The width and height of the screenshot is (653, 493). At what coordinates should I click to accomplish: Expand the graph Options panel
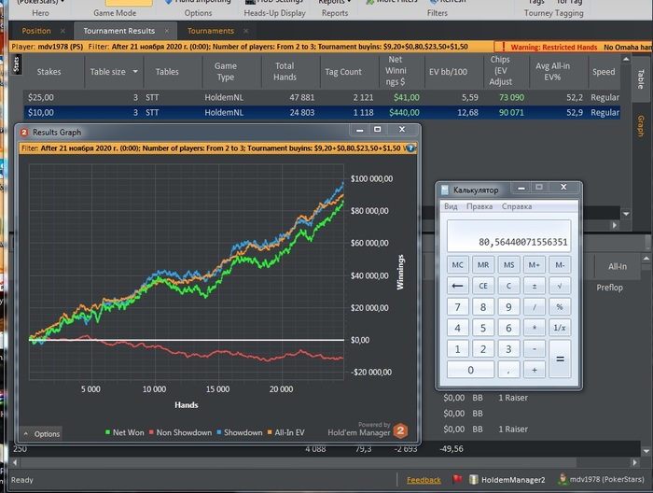[x=41, y=434]
